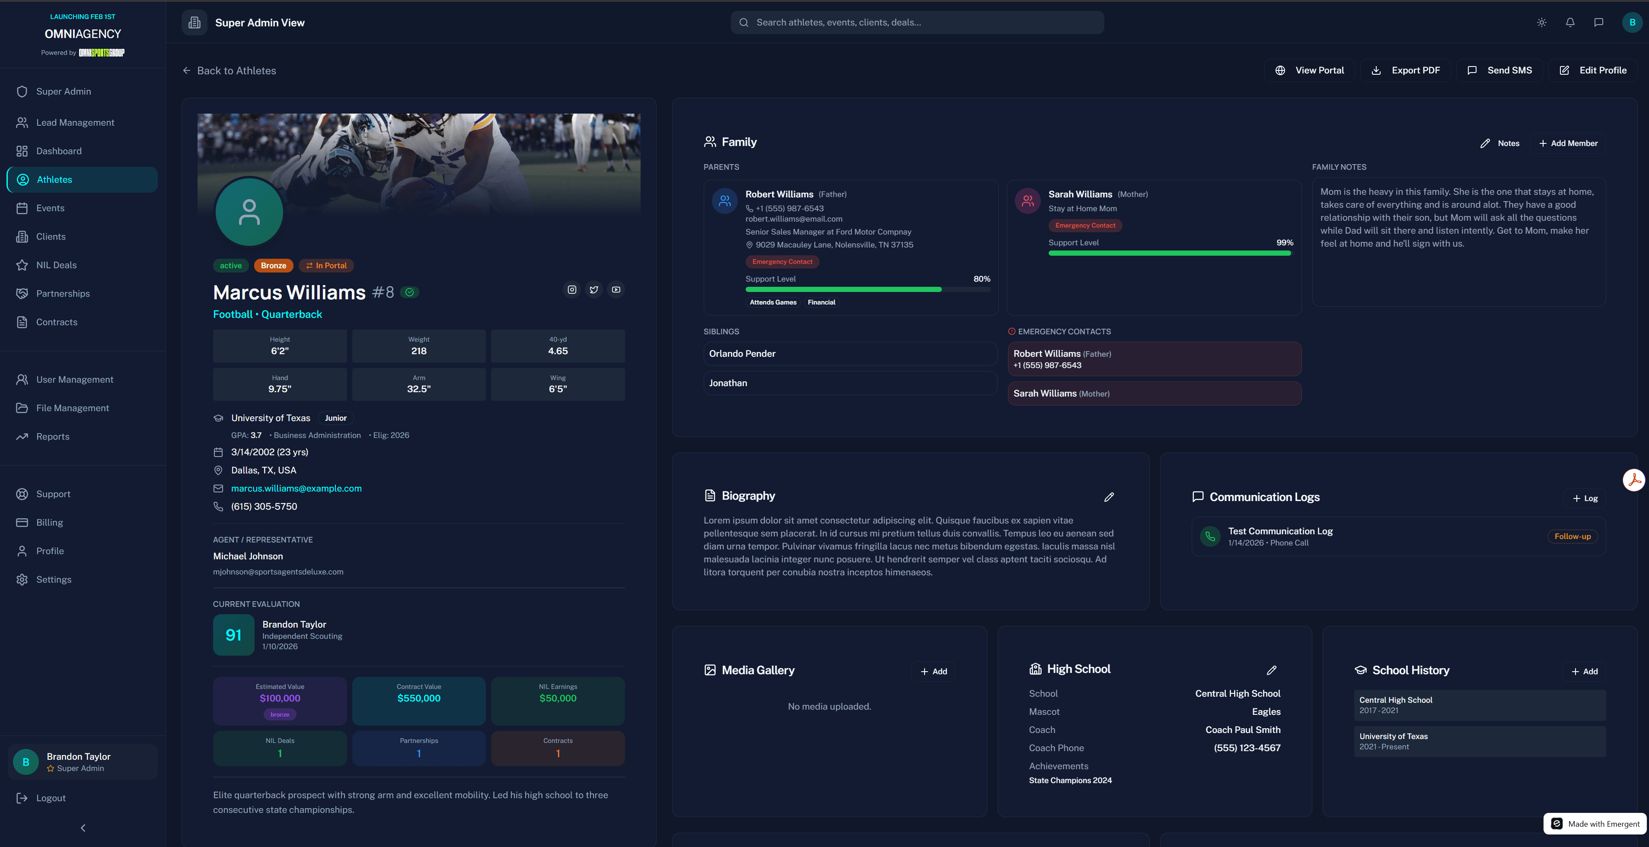Click the search athletes input field

point(917,22)
